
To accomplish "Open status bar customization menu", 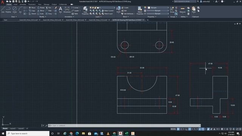I will click(240, 129).
